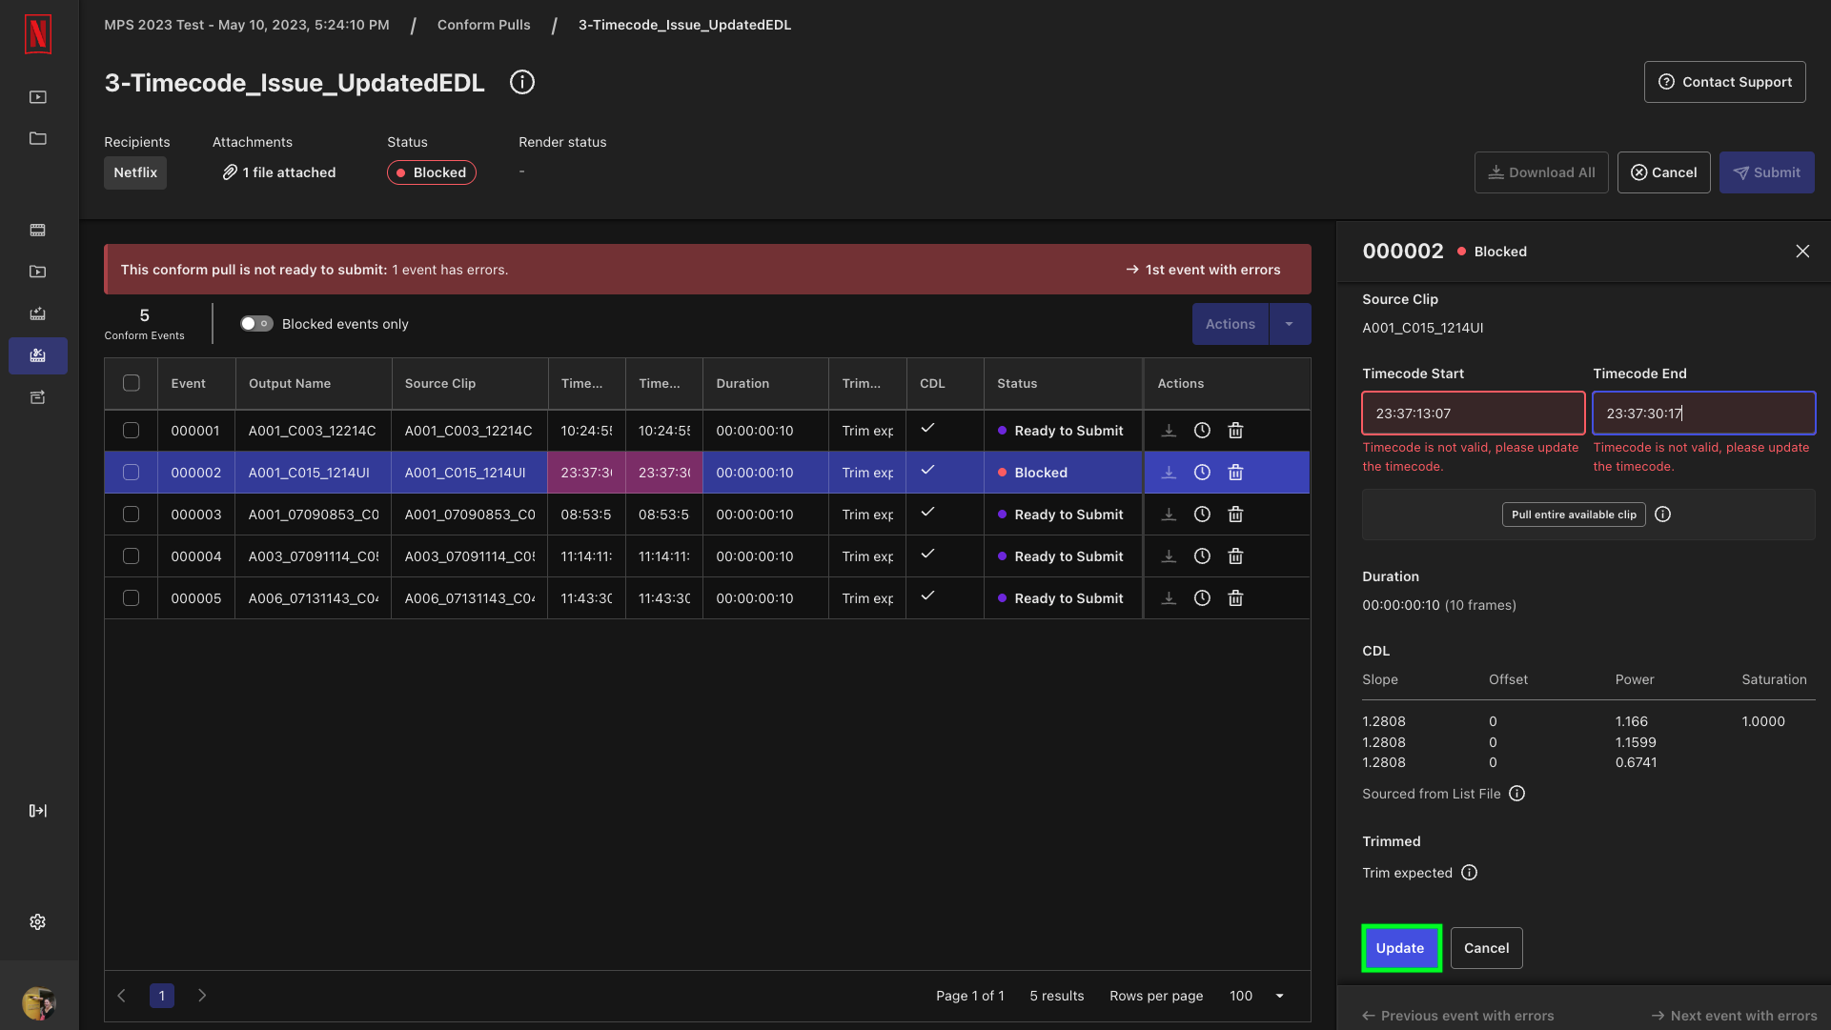Check the box for event 000002
The height and width of the screenshot is (1030, 1831).
click(x=132, y=473)
